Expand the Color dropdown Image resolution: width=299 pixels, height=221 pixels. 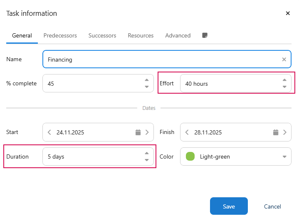(x=284, y=157)
